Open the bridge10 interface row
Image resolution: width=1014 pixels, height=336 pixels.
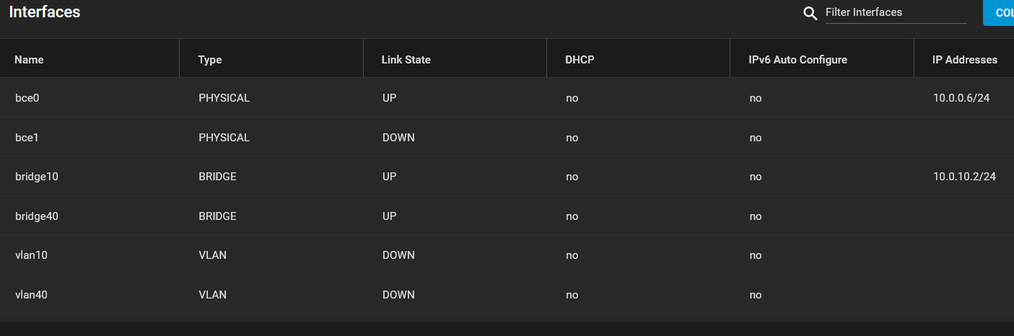pyautogui.click(x=507, y=176)
